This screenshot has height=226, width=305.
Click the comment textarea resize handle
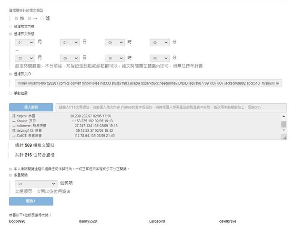284,138
